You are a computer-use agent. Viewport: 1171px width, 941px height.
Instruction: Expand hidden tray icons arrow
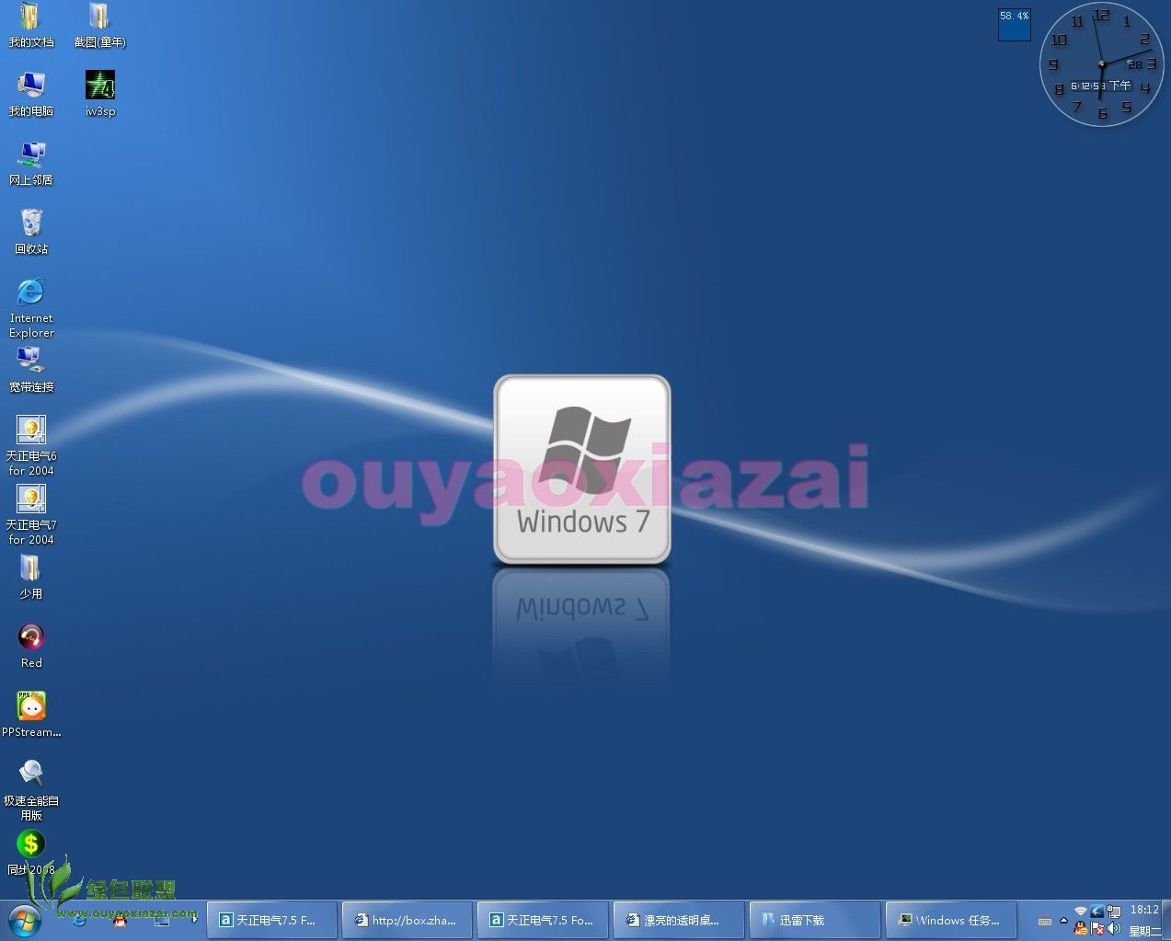click(1063, 921)
